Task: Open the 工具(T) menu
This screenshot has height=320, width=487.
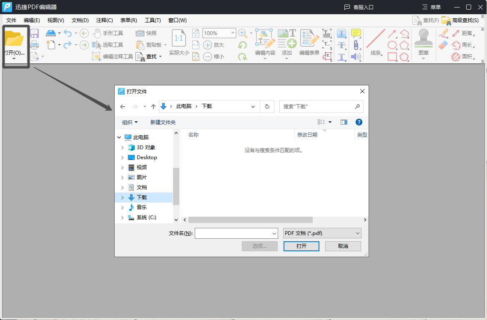Action: coord(153,20)
